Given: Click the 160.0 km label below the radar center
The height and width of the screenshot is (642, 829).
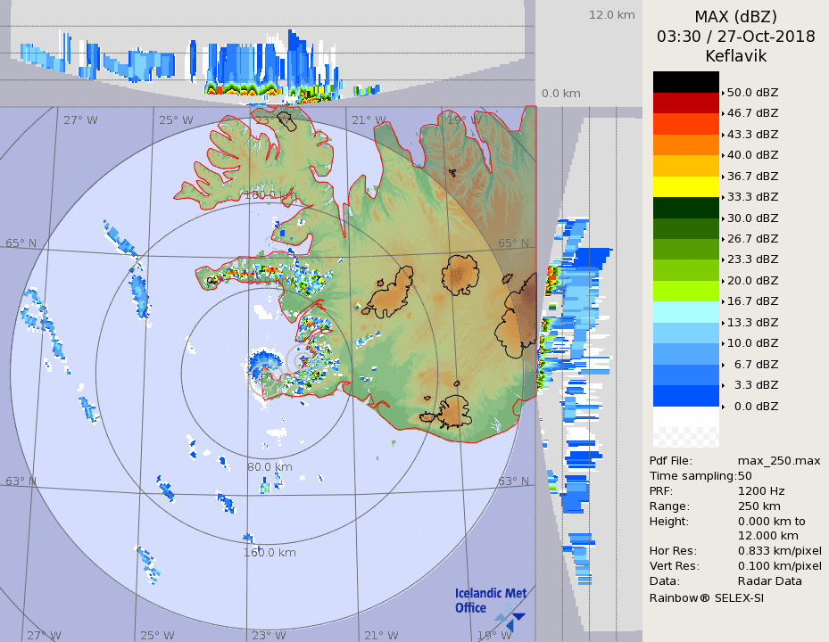Looking at the screenshot, I should tap(269, 552).
